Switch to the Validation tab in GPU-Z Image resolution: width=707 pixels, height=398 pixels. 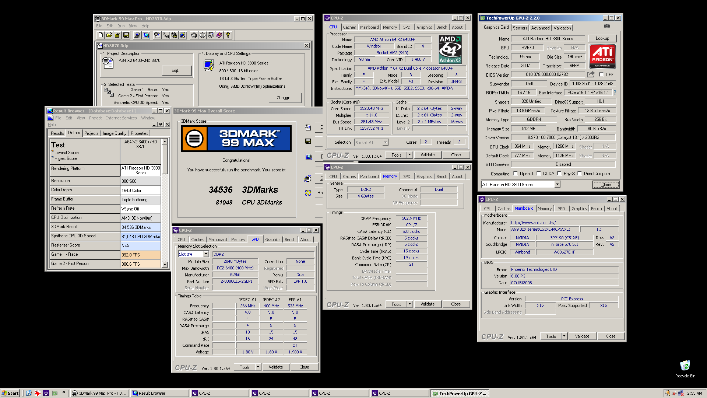(x=562, y=28)
